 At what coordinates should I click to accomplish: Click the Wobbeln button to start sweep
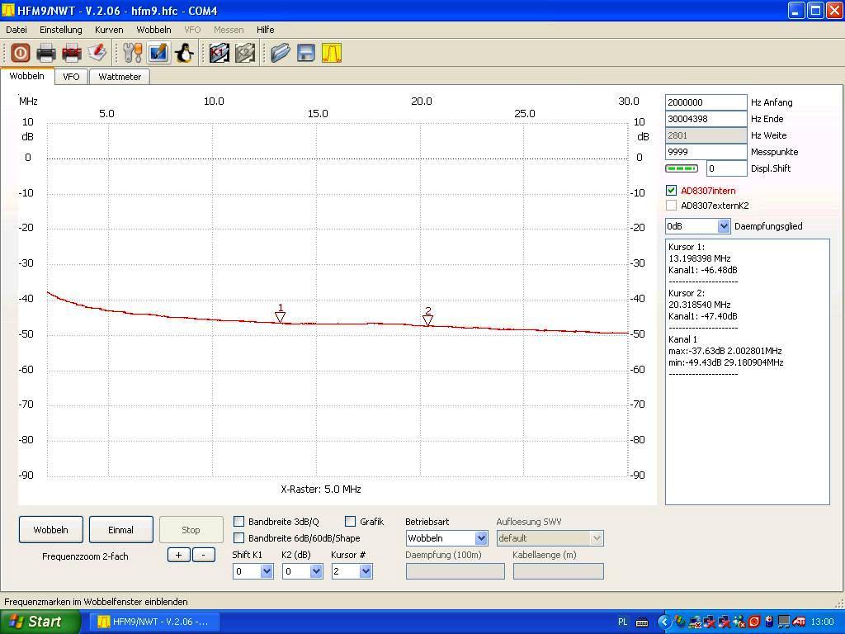pyautogui.click(x=50, y=530)
